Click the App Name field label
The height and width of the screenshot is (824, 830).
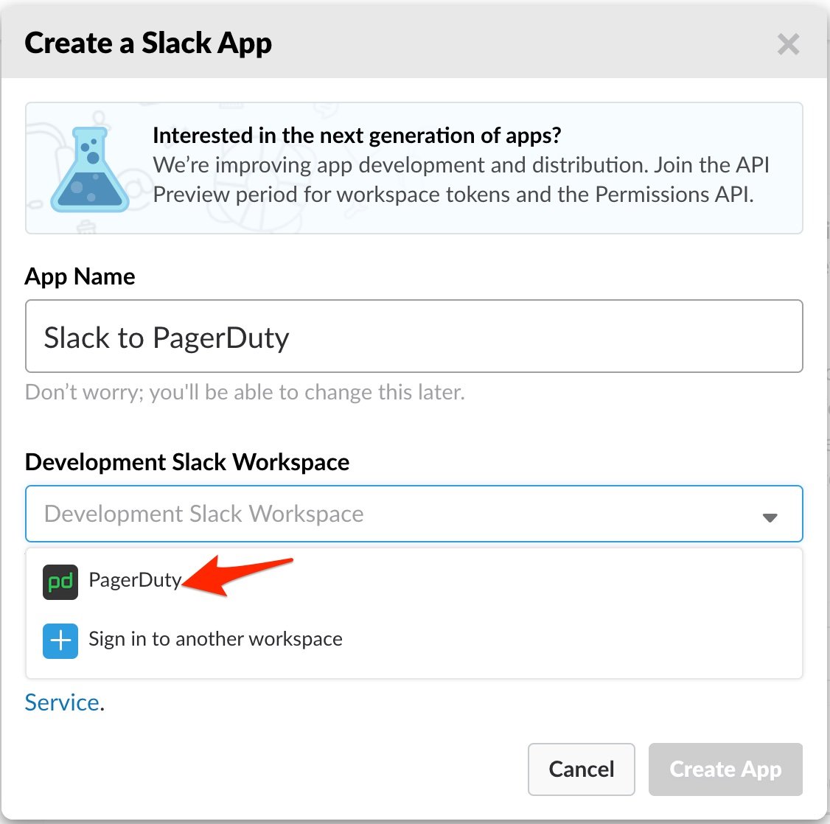click(80, 276)
